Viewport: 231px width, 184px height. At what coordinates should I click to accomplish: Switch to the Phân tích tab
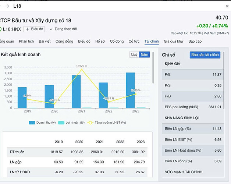(x=26, y=42)
